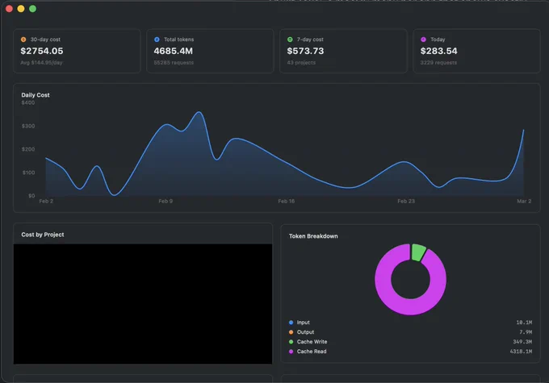Select the $573.73 7-day cost value
Screen dimensions: 549x383
305,51
